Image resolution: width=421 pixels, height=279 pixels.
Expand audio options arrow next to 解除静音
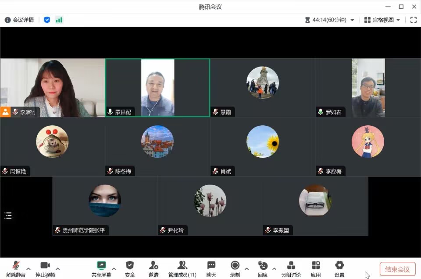[29, 268]
